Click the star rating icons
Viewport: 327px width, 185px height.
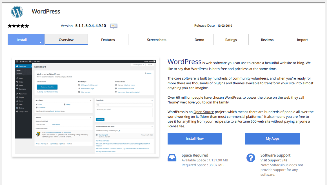click(18, 26)
